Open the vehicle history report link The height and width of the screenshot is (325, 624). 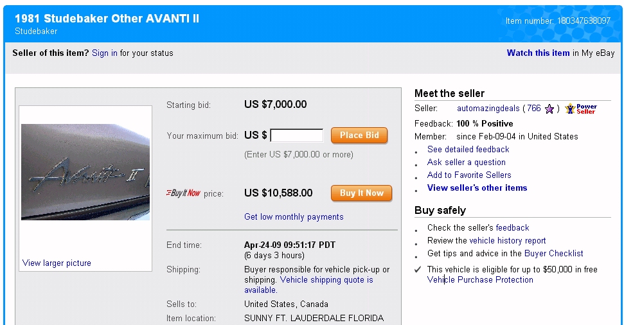(x=508, y=241)
